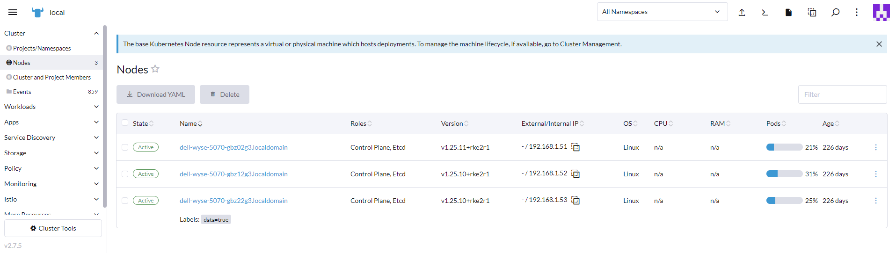Open the hamburger navigation menu
Viewport: 896px width, 253px height.
coord(13,12)
